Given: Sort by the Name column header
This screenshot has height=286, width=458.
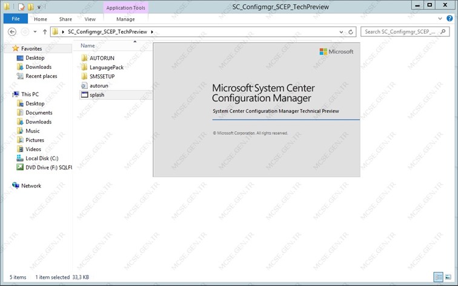Looking at the screenshot, I should [x=88, y=45].
